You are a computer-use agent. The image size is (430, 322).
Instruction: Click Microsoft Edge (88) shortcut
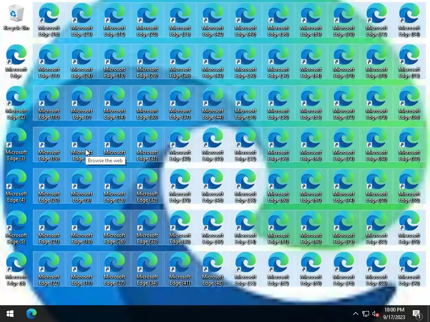(409, 186)
